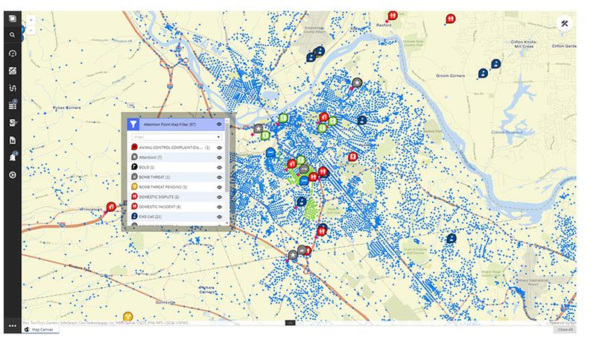Select the Map Canvas tab
The width and height of the screenshot is (596, 343).
point(42,330)
